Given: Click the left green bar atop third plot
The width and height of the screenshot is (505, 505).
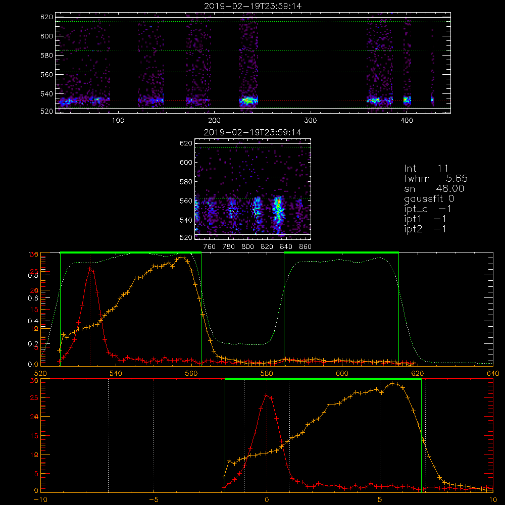Looking at the screenshot, I should tap(131, 253).
